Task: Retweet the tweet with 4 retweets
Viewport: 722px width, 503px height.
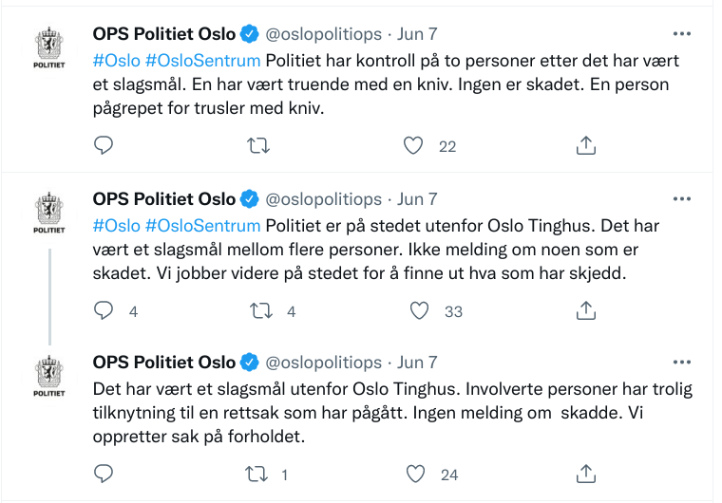Action: (x=257, y=310)
